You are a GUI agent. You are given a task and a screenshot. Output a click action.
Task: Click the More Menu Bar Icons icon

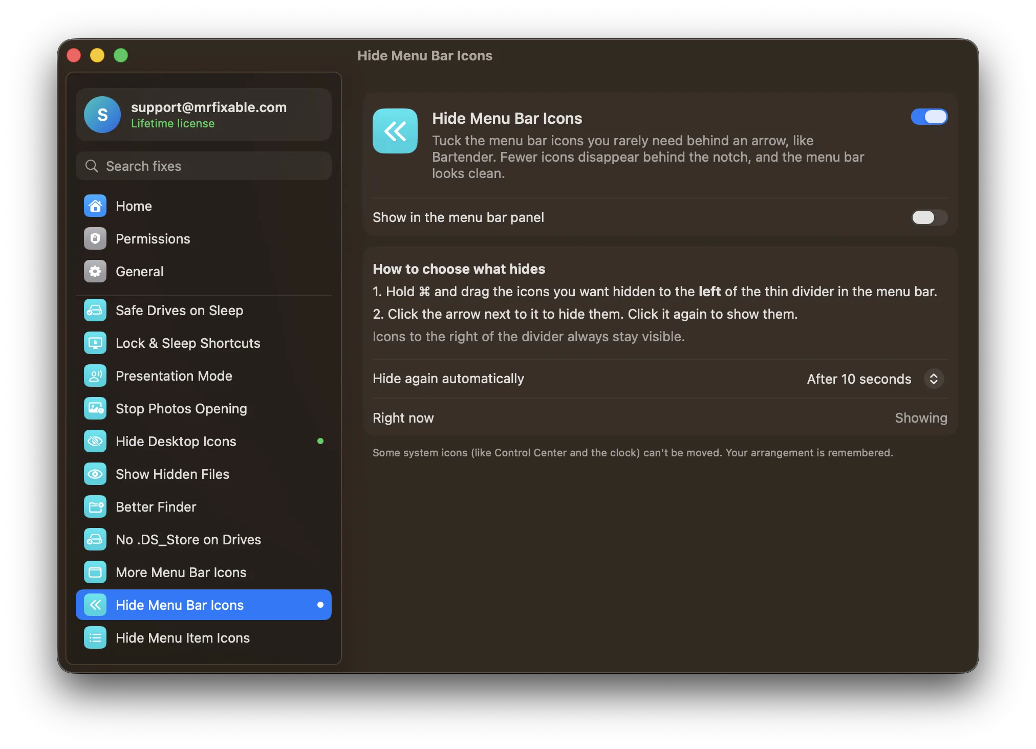tap(95, 572)
